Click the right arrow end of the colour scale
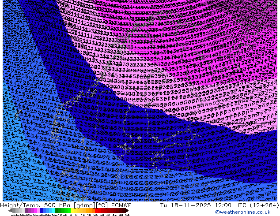The width and height of the screenshot is (280, 216). (127, 211)
